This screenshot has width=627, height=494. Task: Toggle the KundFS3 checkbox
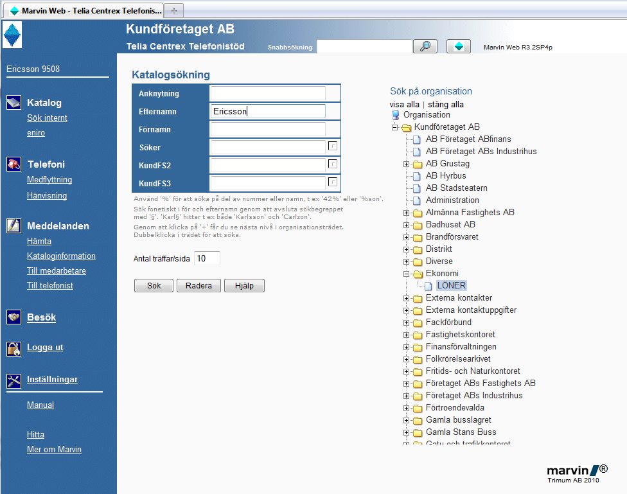pyautogui.click(x=332, y=182)
